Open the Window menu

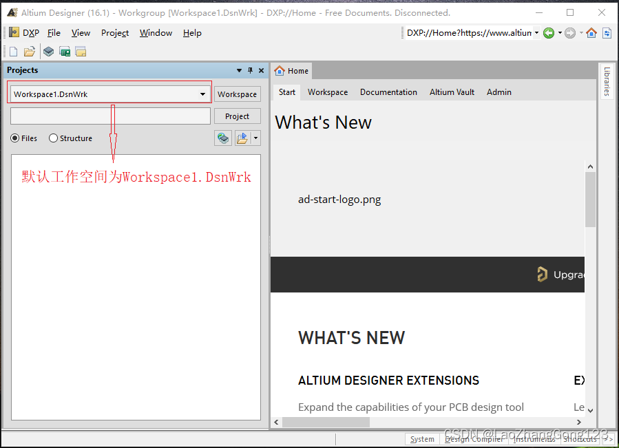(156, 33)
